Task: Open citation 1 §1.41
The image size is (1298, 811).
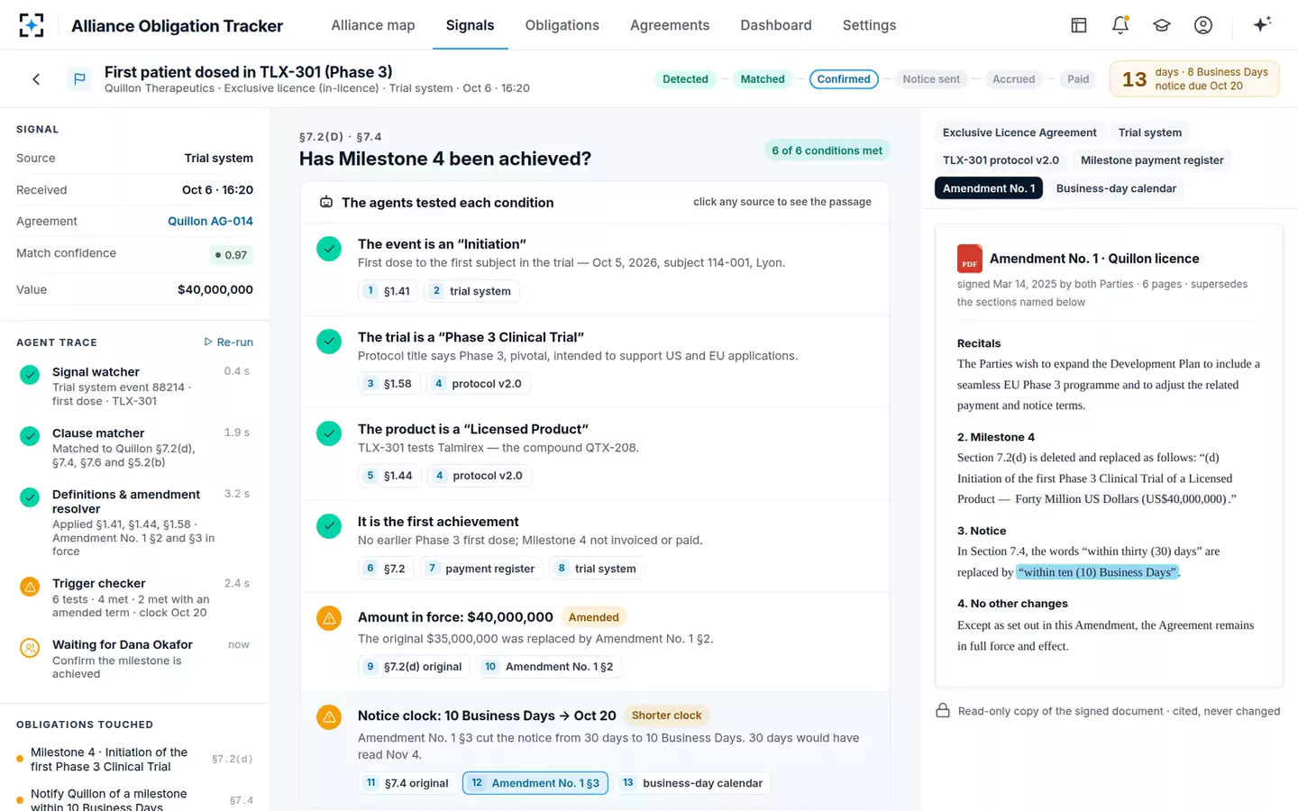Action: pos(388,291)
